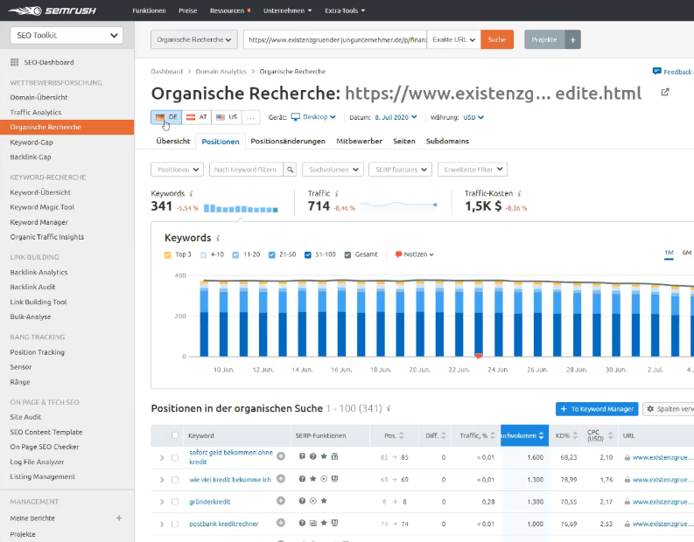This screenshot has width=694, height=542.
Task: Open the Desktop device dropdown
Action: pos(314,117)
